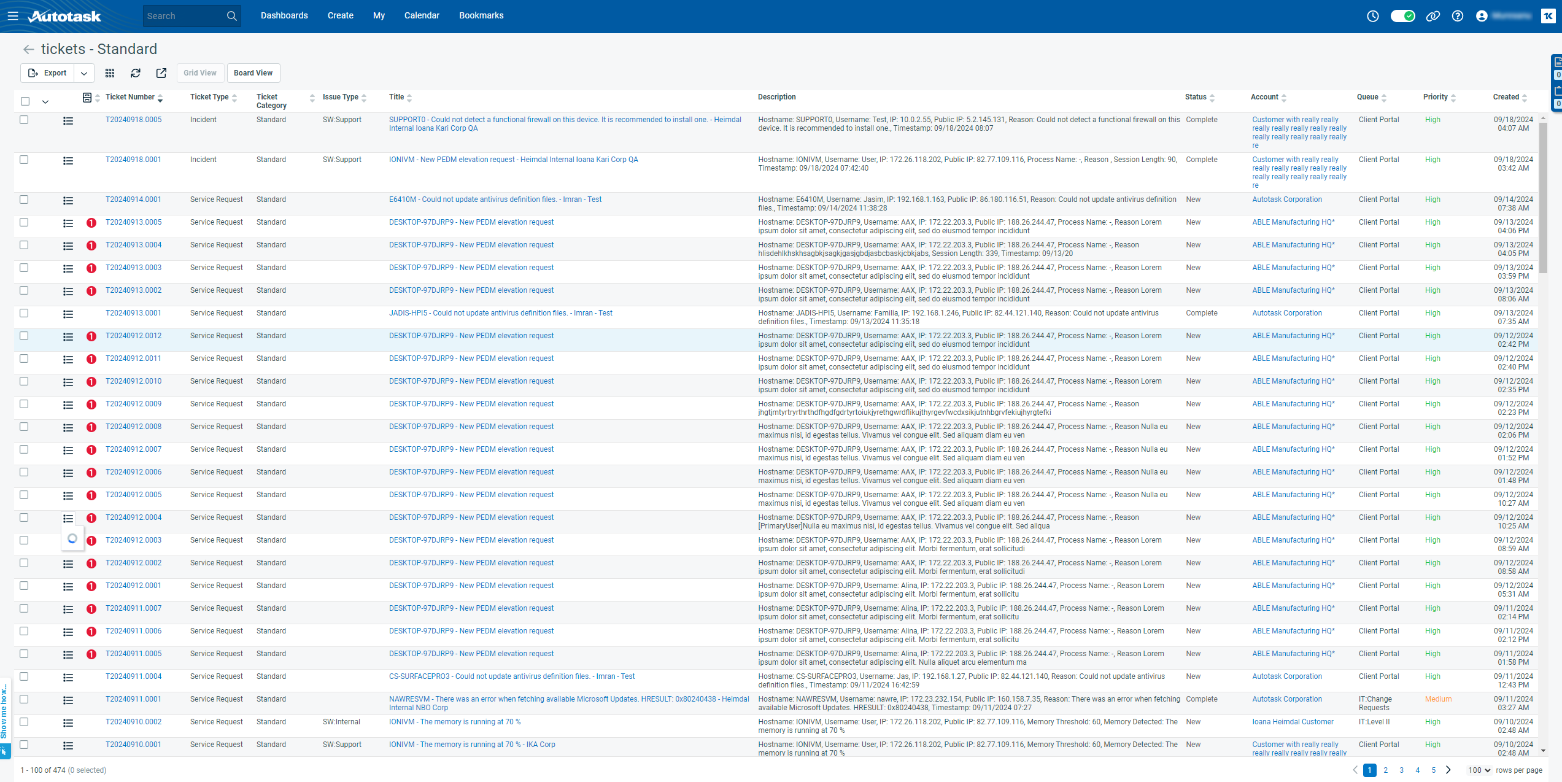1562x782 pixels.
Task: Switch to Board View
Action: 253,73
